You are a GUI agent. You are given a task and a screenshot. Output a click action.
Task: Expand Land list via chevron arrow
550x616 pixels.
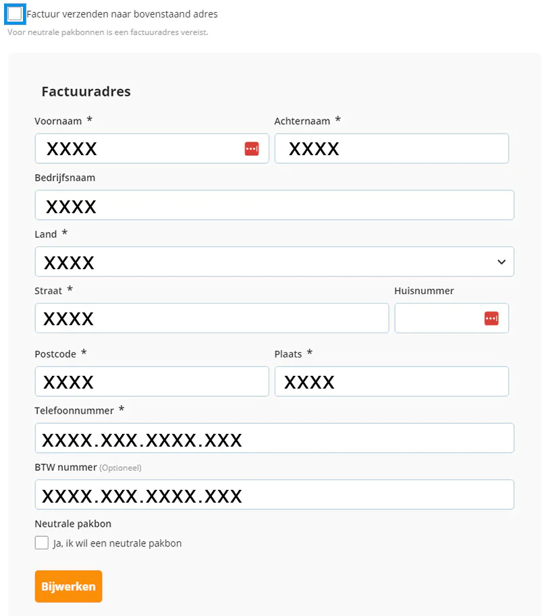click(501, 262)
